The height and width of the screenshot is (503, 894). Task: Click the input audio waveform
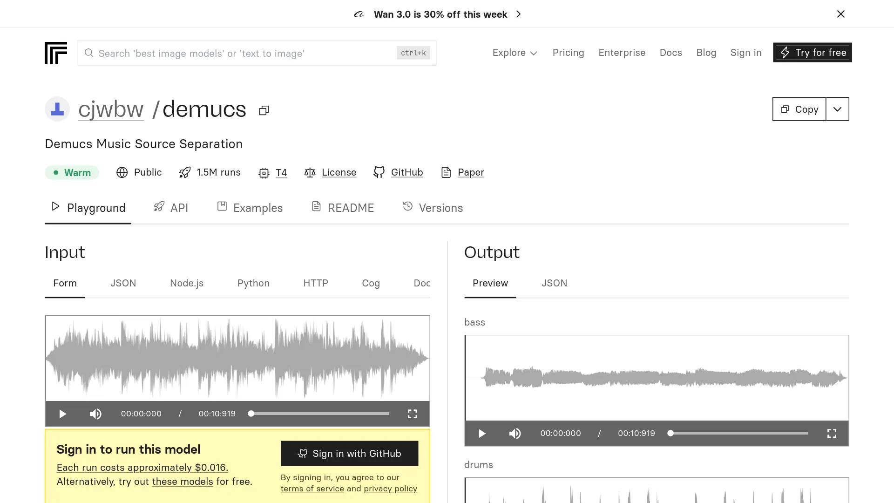click(x=237, y=358)
